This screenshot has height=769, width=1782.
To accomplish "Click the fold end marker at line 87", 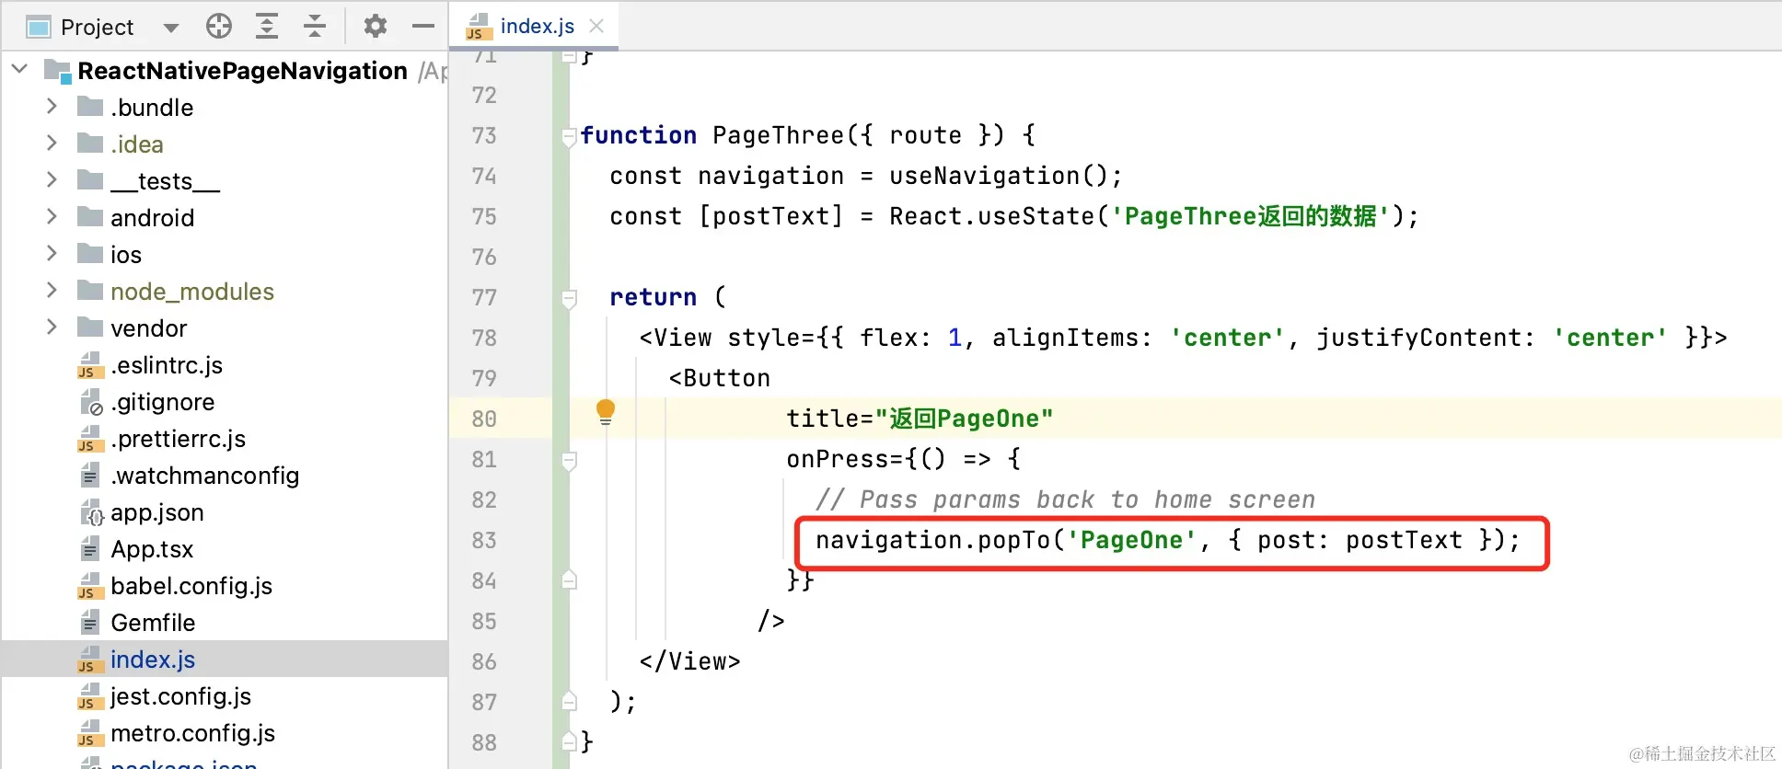I will pos(569,701).
